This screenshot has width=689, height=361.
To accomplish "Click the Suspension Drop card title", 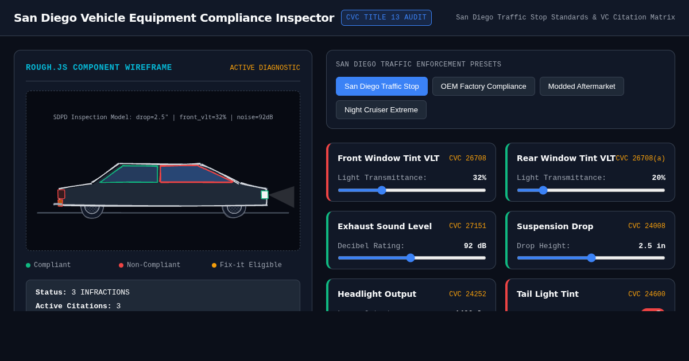I will [555, 226].
